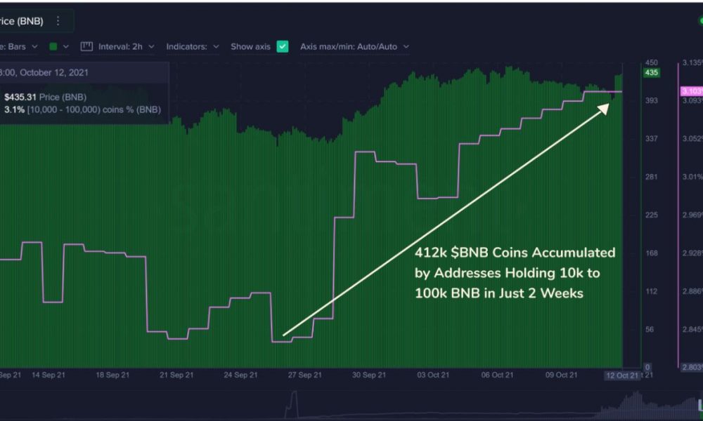Click the highlighted 12 Oct 21 date marker
Image resolution: width=703 pixels, height=421 pixels.
point(622,375)
